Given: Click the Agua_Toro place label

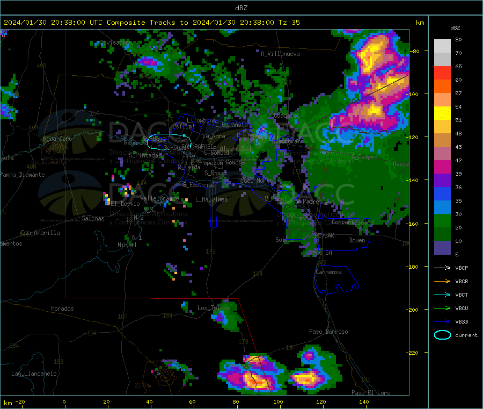Looking at the screenshot, I should (x=57, y=139).
